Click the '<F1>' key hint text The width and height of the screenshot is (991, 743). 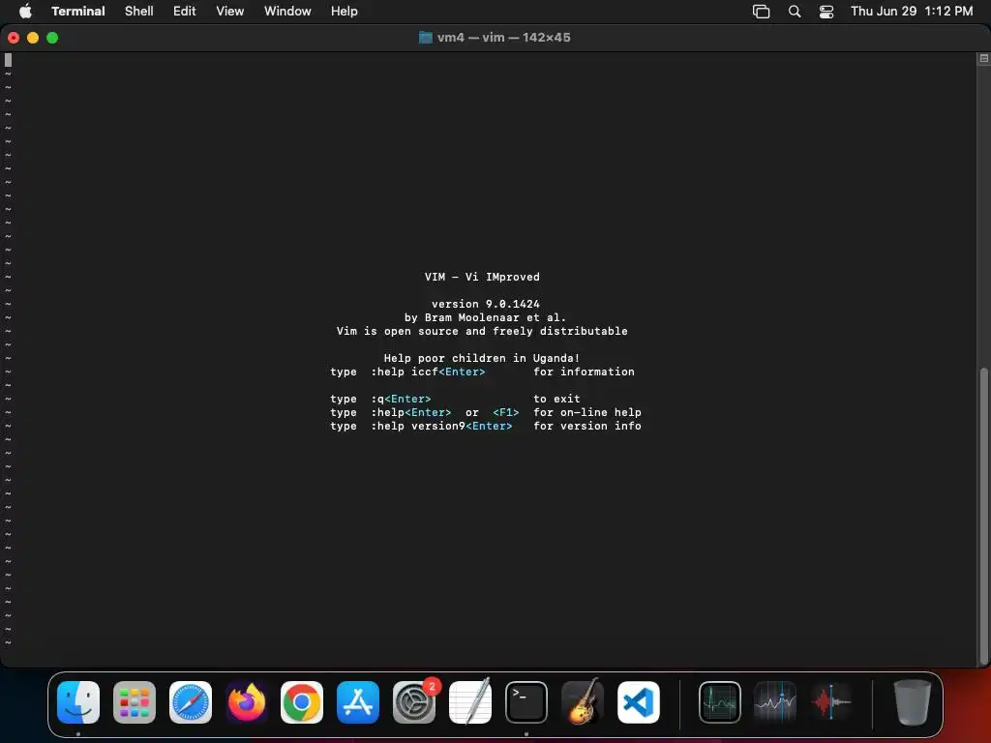click(505, 412)
